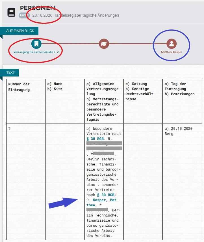Click the Nummer der Eintragung column header
The height and width of the screenshot is (242, 204).
click(26, 101)
